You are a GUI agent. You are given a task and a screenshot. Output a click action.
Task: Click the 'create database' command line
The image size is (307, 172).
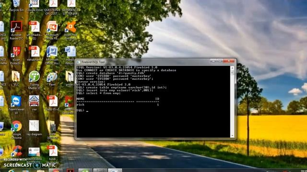111,73
